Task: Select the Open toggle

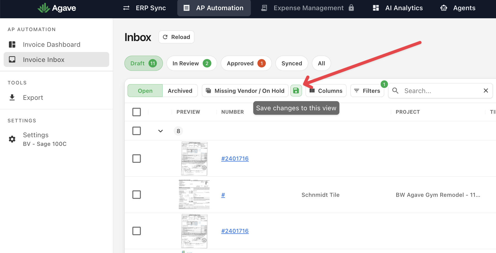Action: click(x=145, y=91)
